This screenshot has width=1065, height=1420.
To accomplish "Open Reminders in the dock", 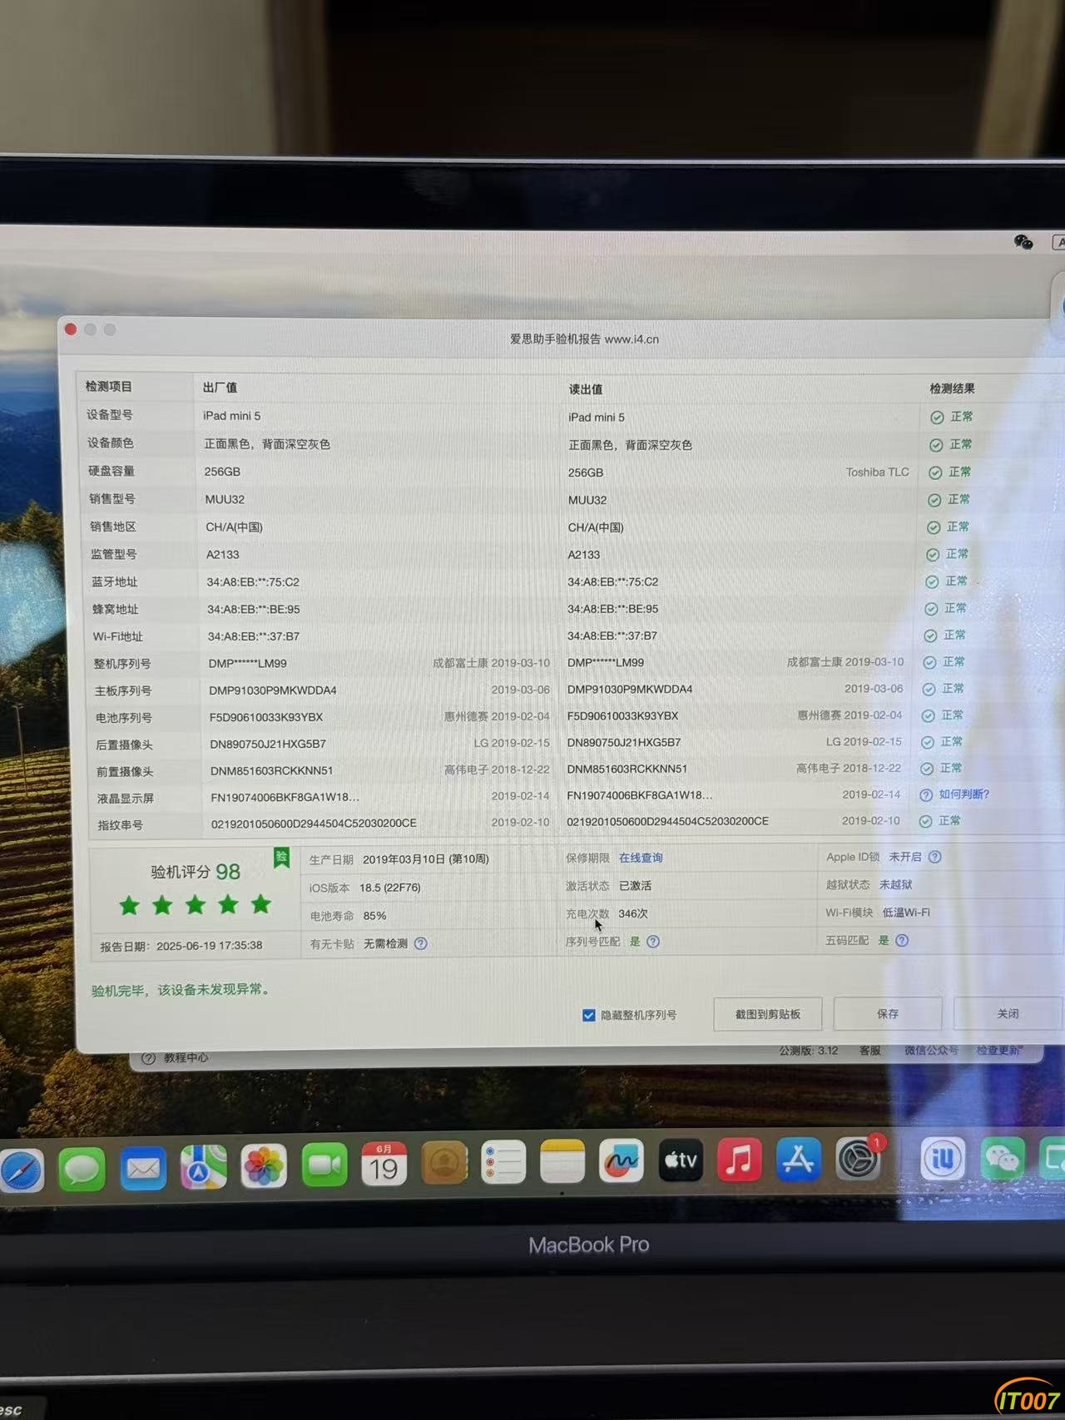I will pos(503,1161).
